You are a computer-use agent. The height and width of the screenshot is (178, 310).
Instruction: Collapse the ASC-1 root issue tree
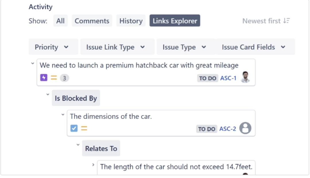tap(32, 63)
